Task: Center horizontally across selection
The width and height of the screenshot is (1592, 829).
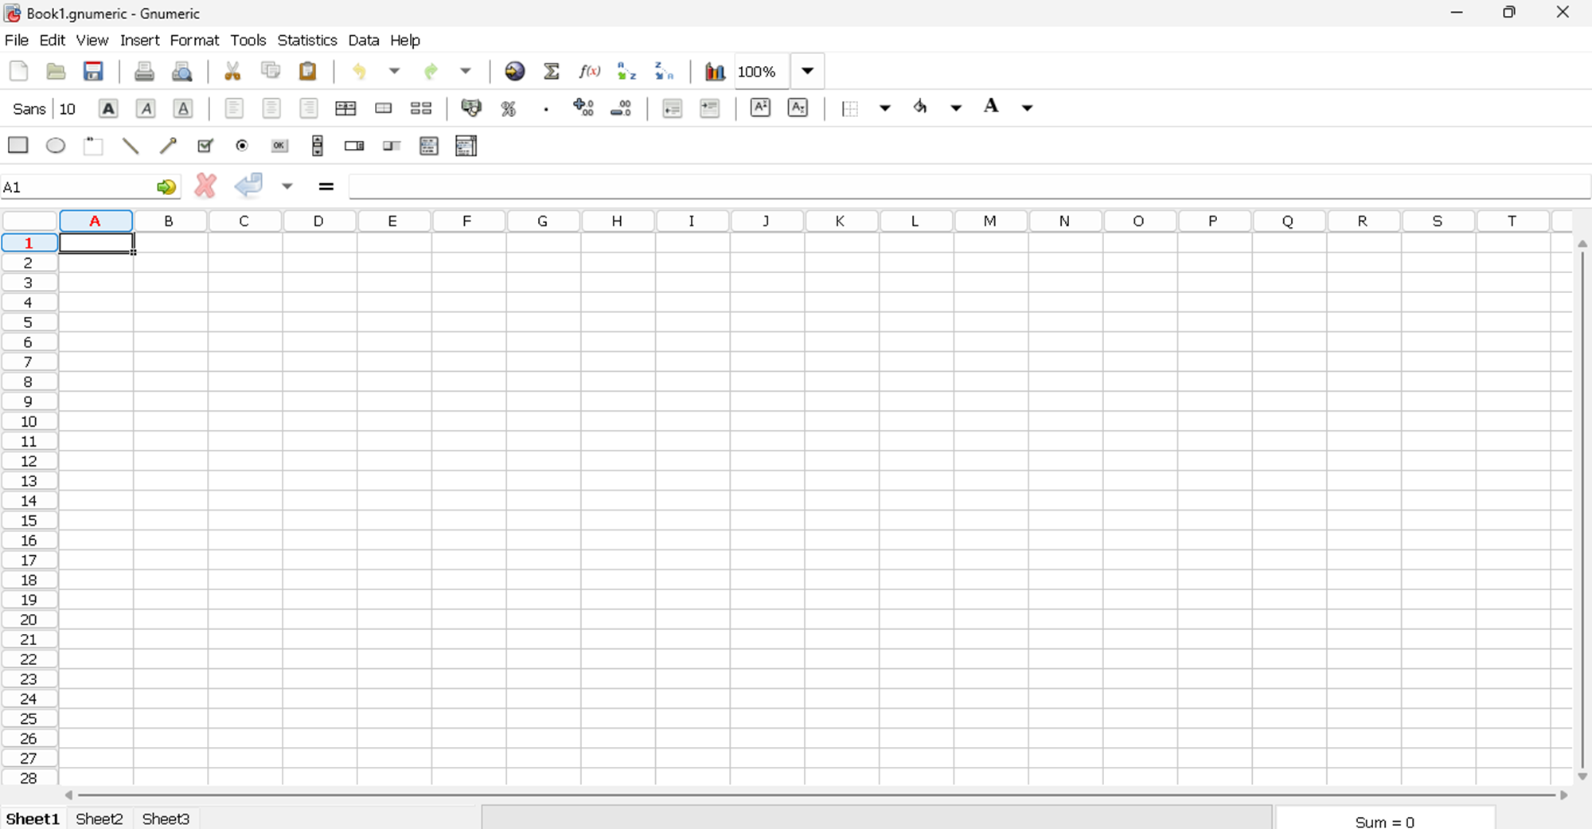Action: coord(345,108)
